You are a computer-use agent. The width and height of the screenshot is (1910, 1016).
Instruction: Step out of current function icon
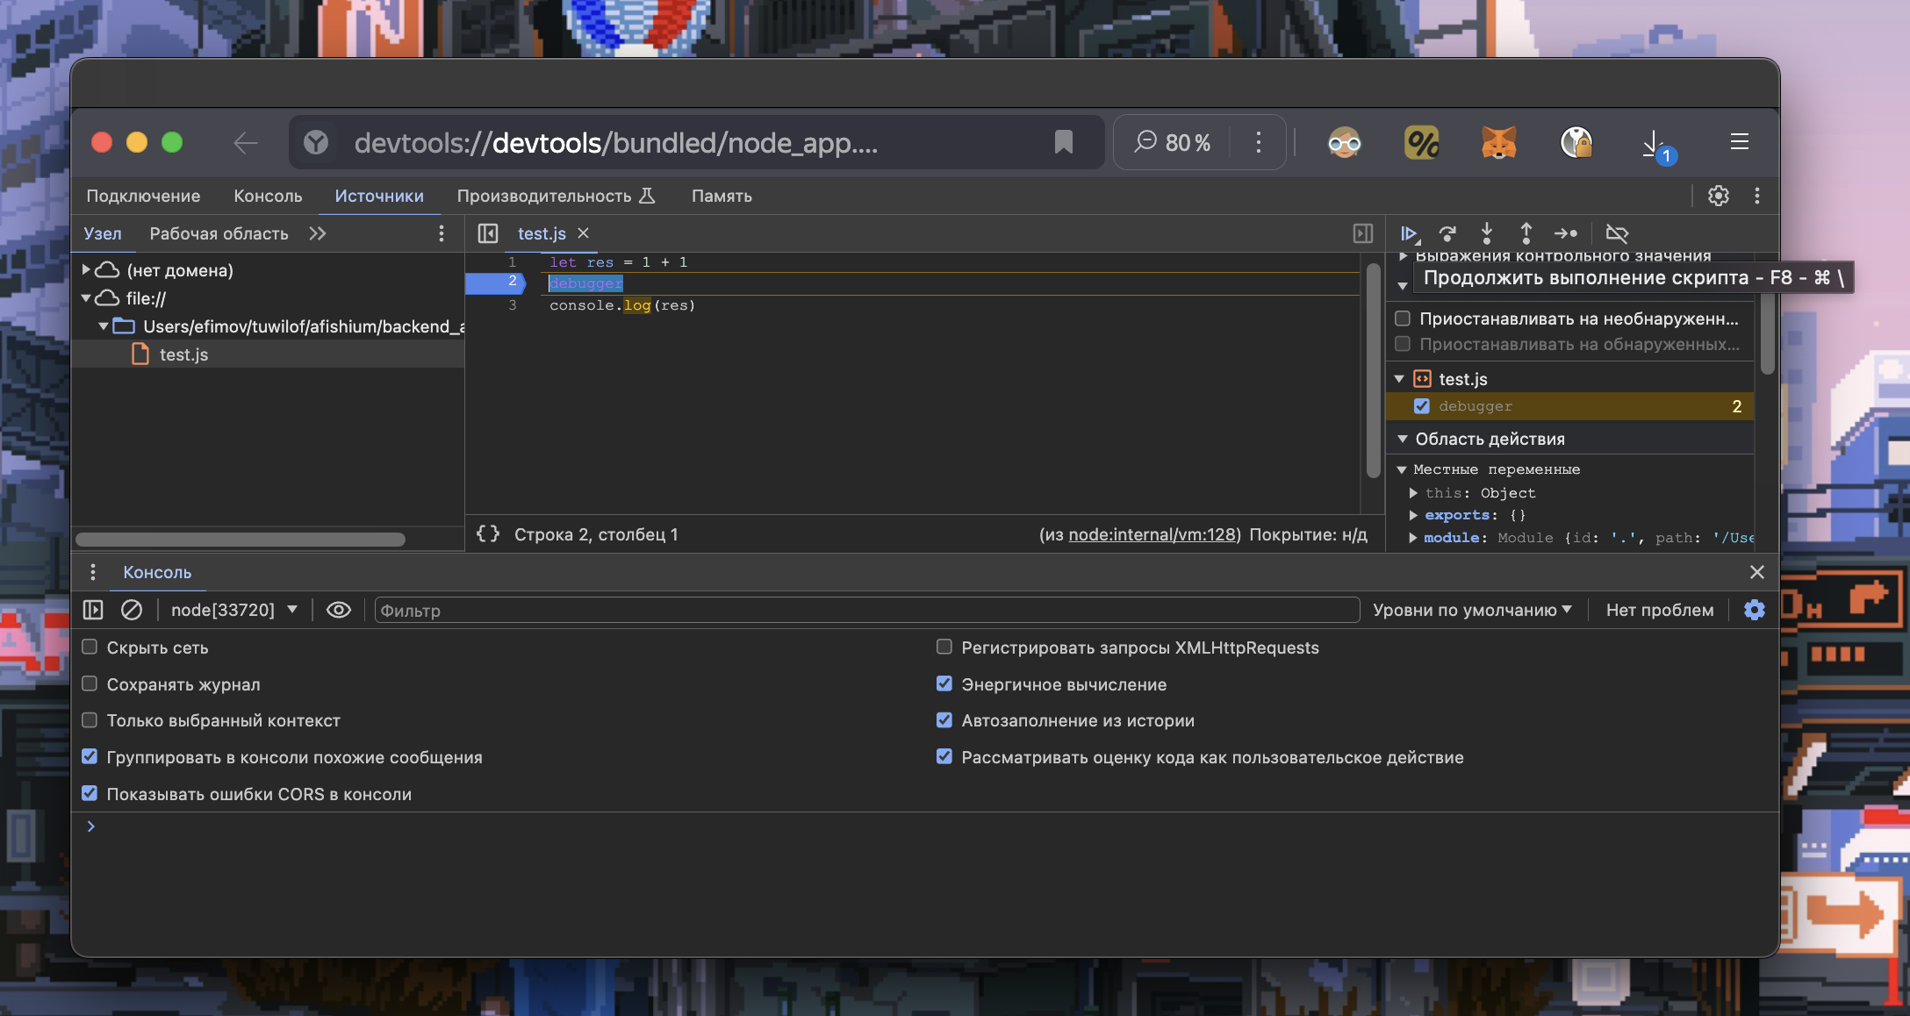point(1526,233)
